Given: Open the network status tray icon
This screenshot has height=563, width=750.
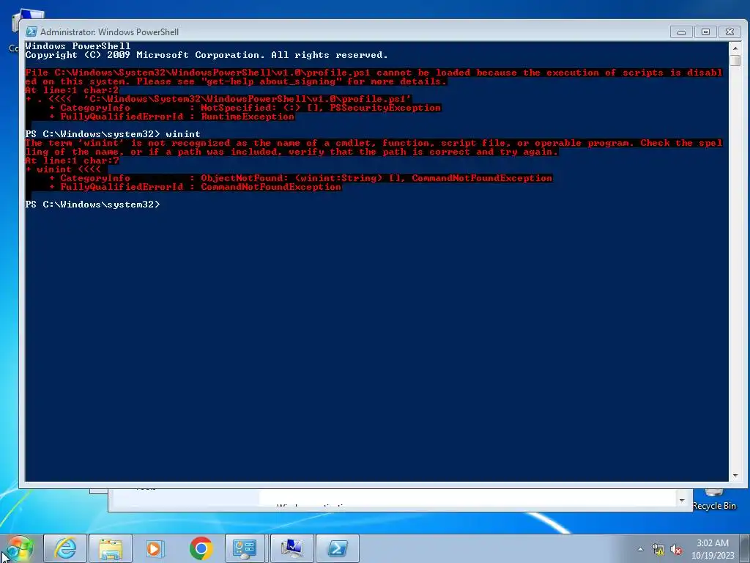Looking at the screenshot, I should (658, 550).
